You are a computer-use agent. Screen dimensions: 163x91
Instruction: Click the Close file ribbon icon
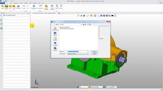[10, 7]
